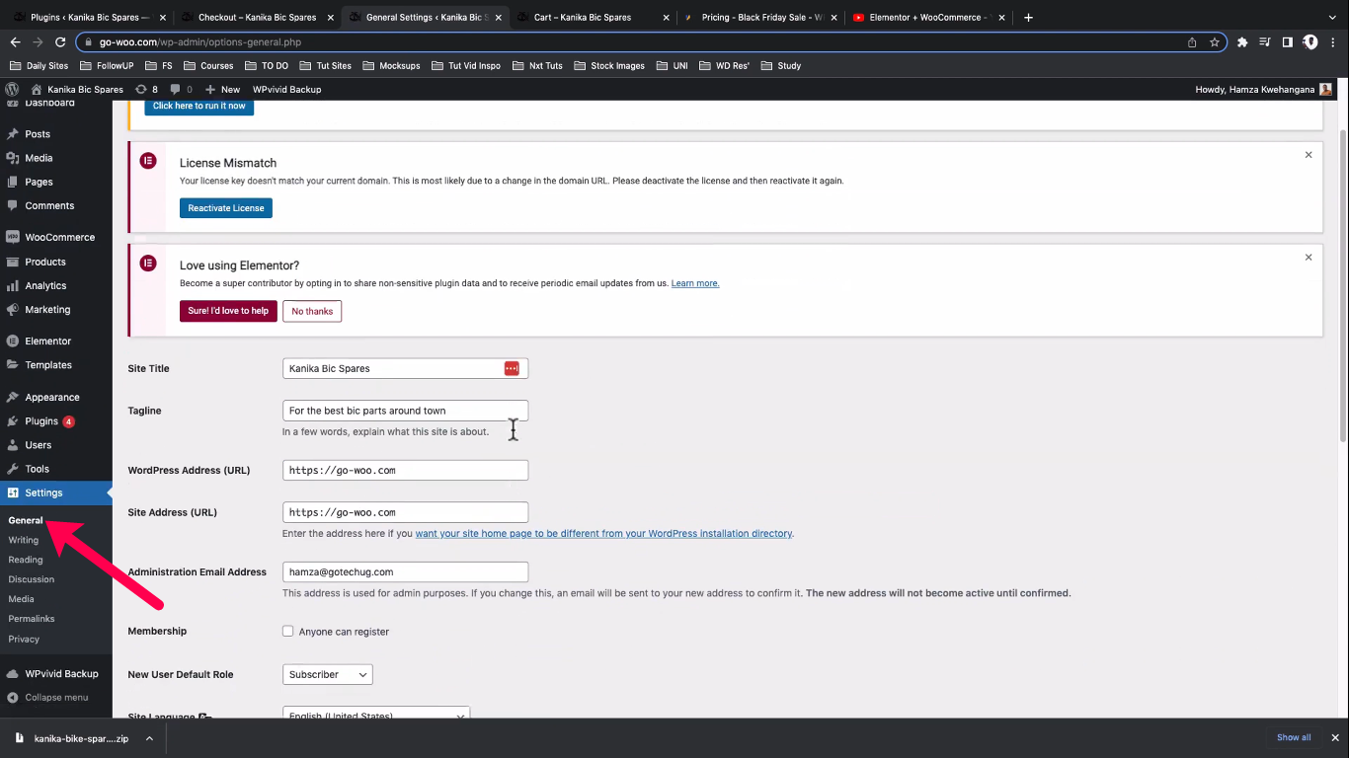Screen dimensions: 1349x758
Task: Follow the Learn more link
Action: click(x=695, y=283)
